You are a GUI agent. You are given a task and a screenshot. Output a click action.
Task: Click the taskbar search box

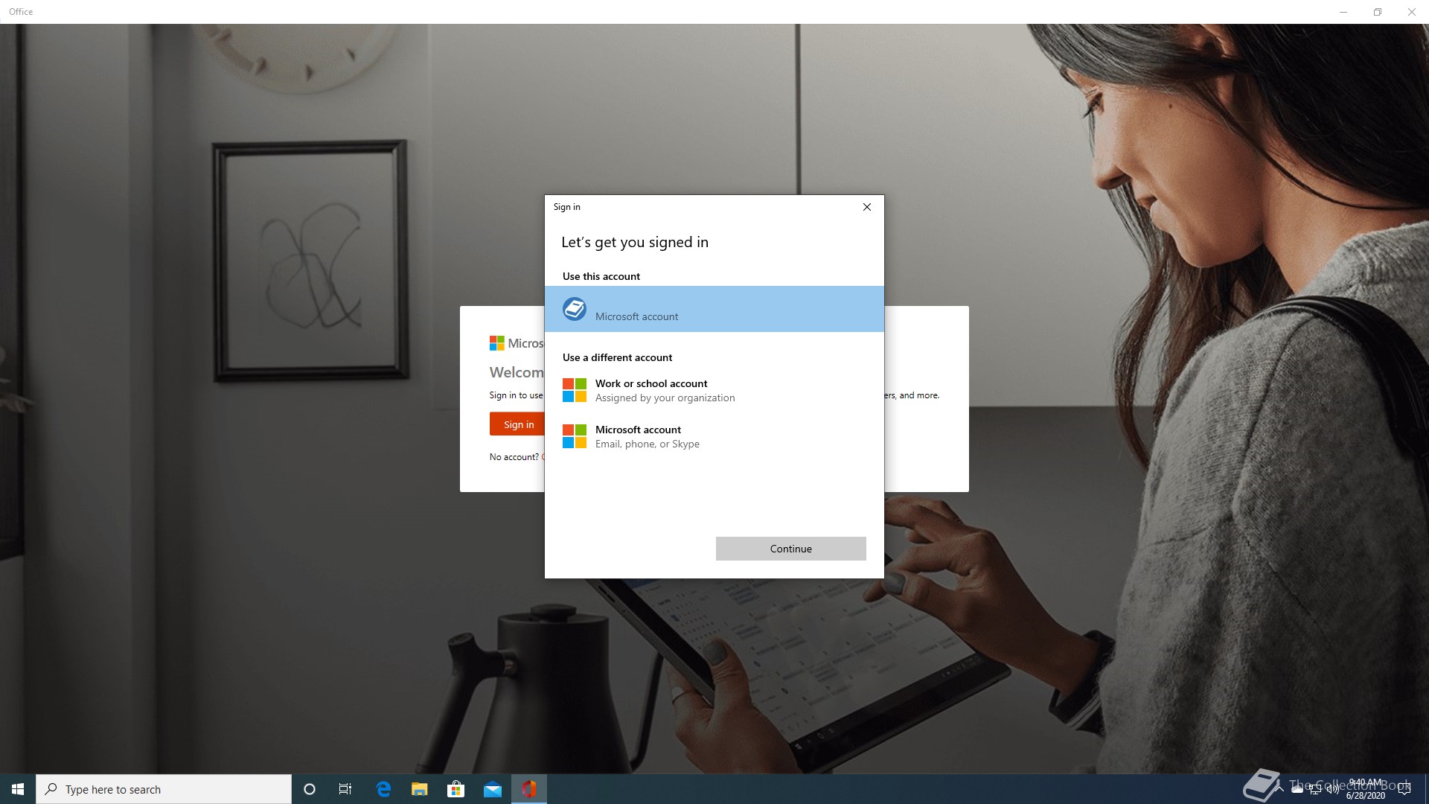pyautogui.click(x=164, y=789)
